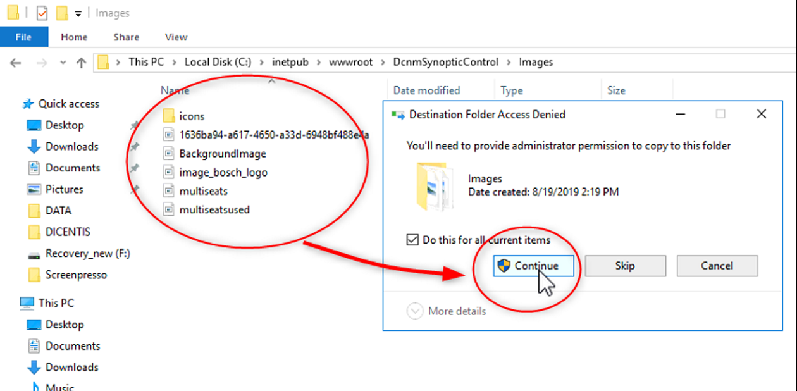Go up one folder level arrow
This screenshot has height=391, width=797.
pos(81,63)
